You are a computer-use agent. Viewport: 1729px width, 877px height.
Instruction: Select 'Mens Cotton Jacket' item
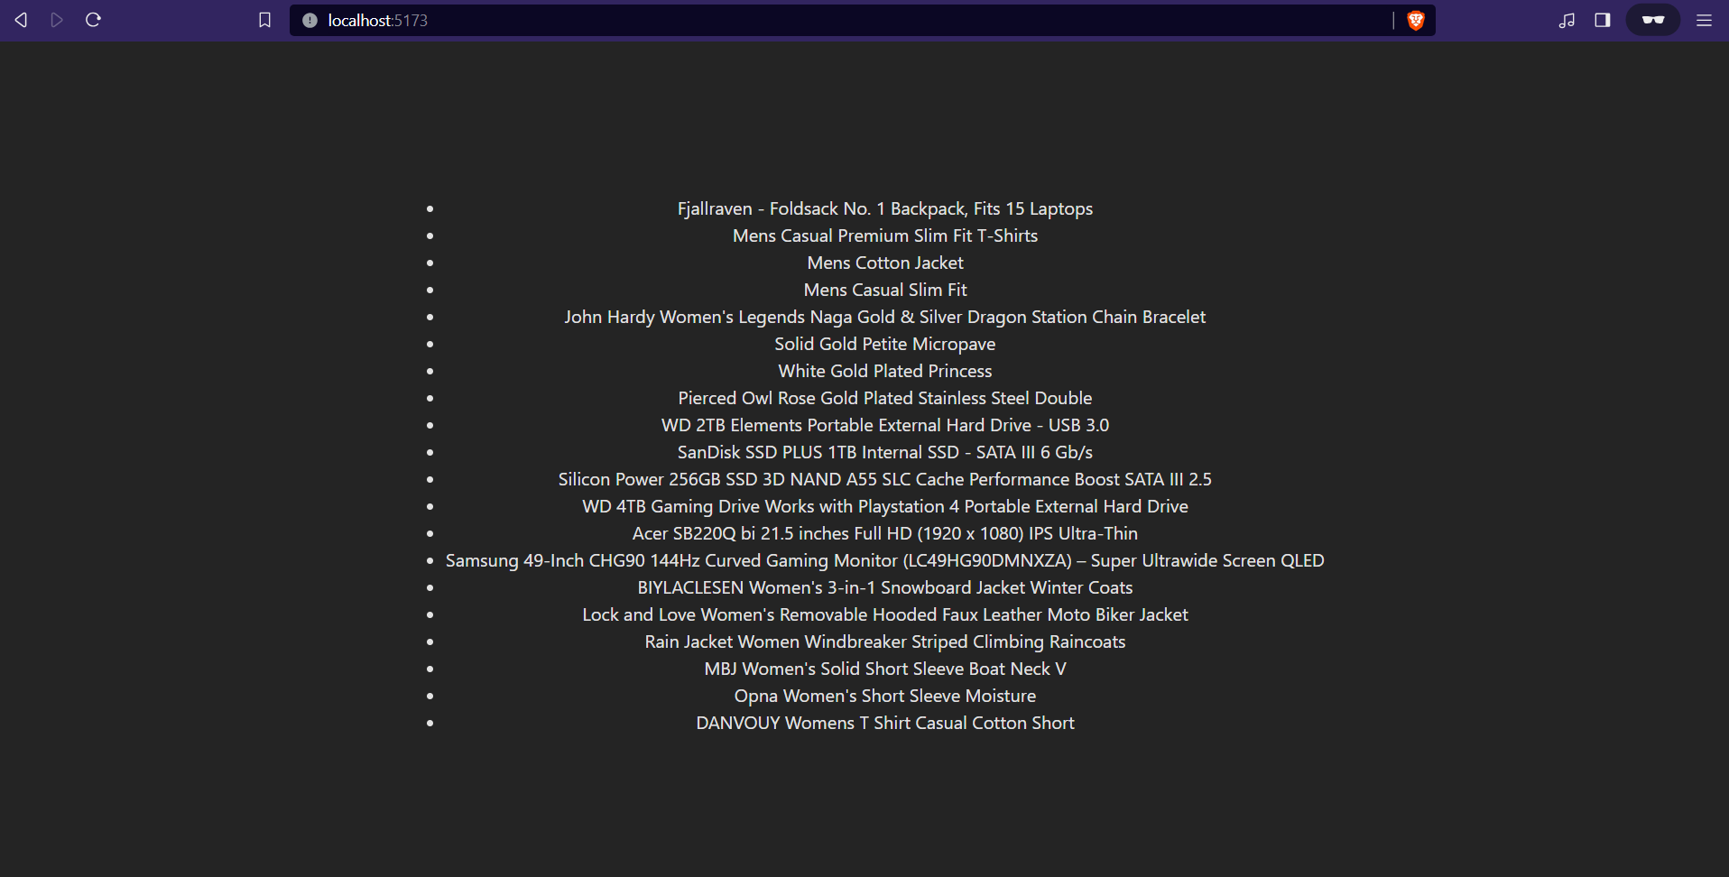885,263
